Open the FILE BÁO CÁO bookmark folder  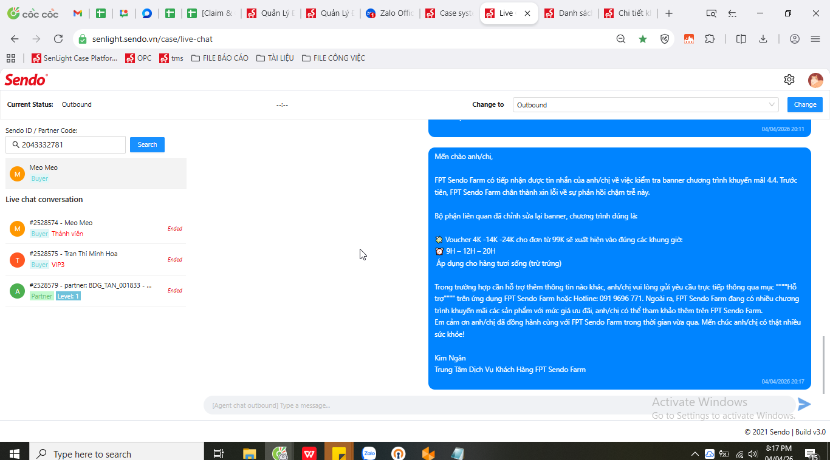pos(219,58)
